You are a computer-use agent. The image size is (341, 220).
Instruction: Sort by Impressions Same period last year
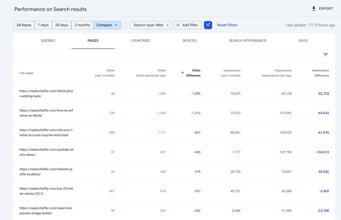(277, 73)
